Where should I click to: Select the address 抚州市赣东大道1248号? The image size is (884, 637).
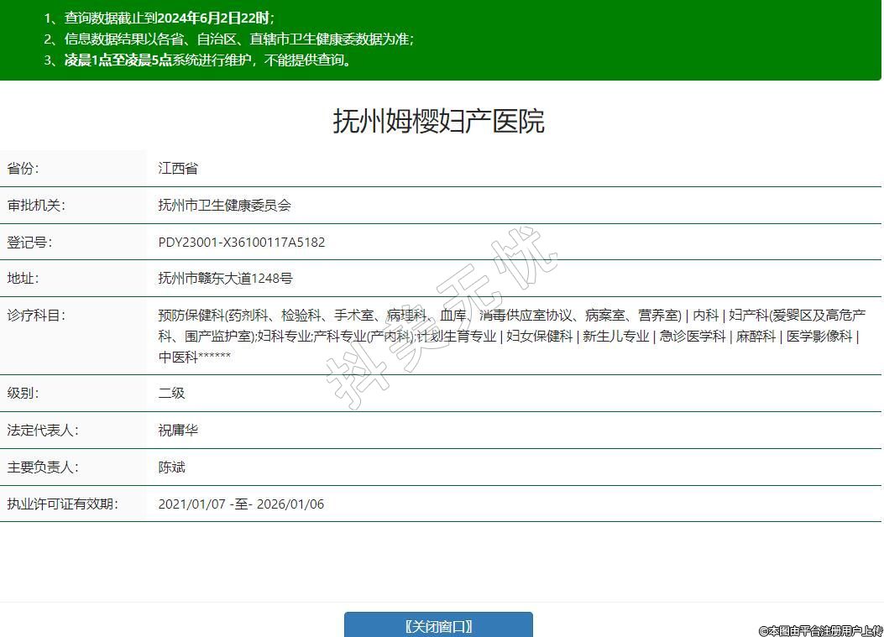pyautogui.click(x=225, y=278)
